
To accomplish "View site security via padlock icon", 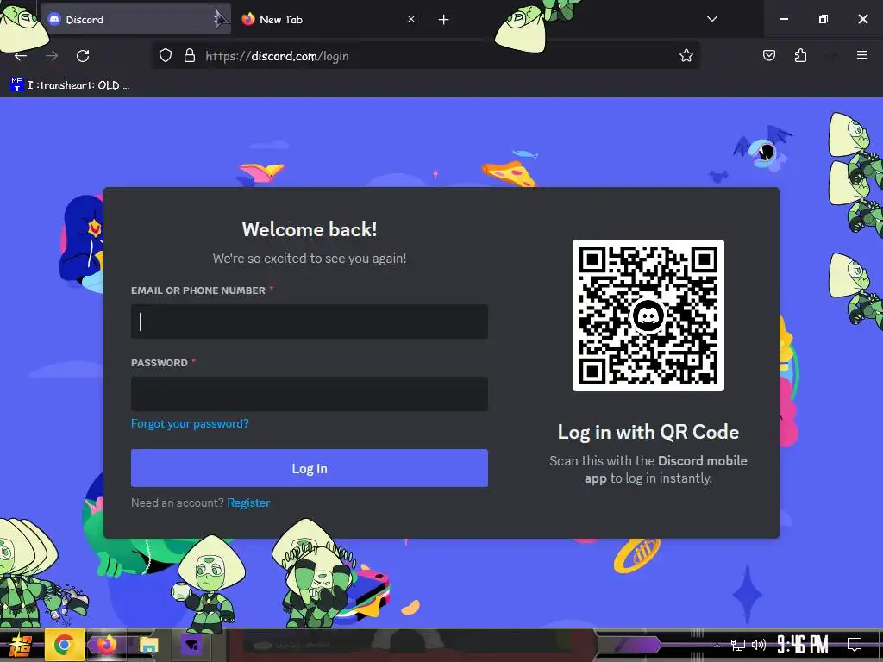I will 190,56.
